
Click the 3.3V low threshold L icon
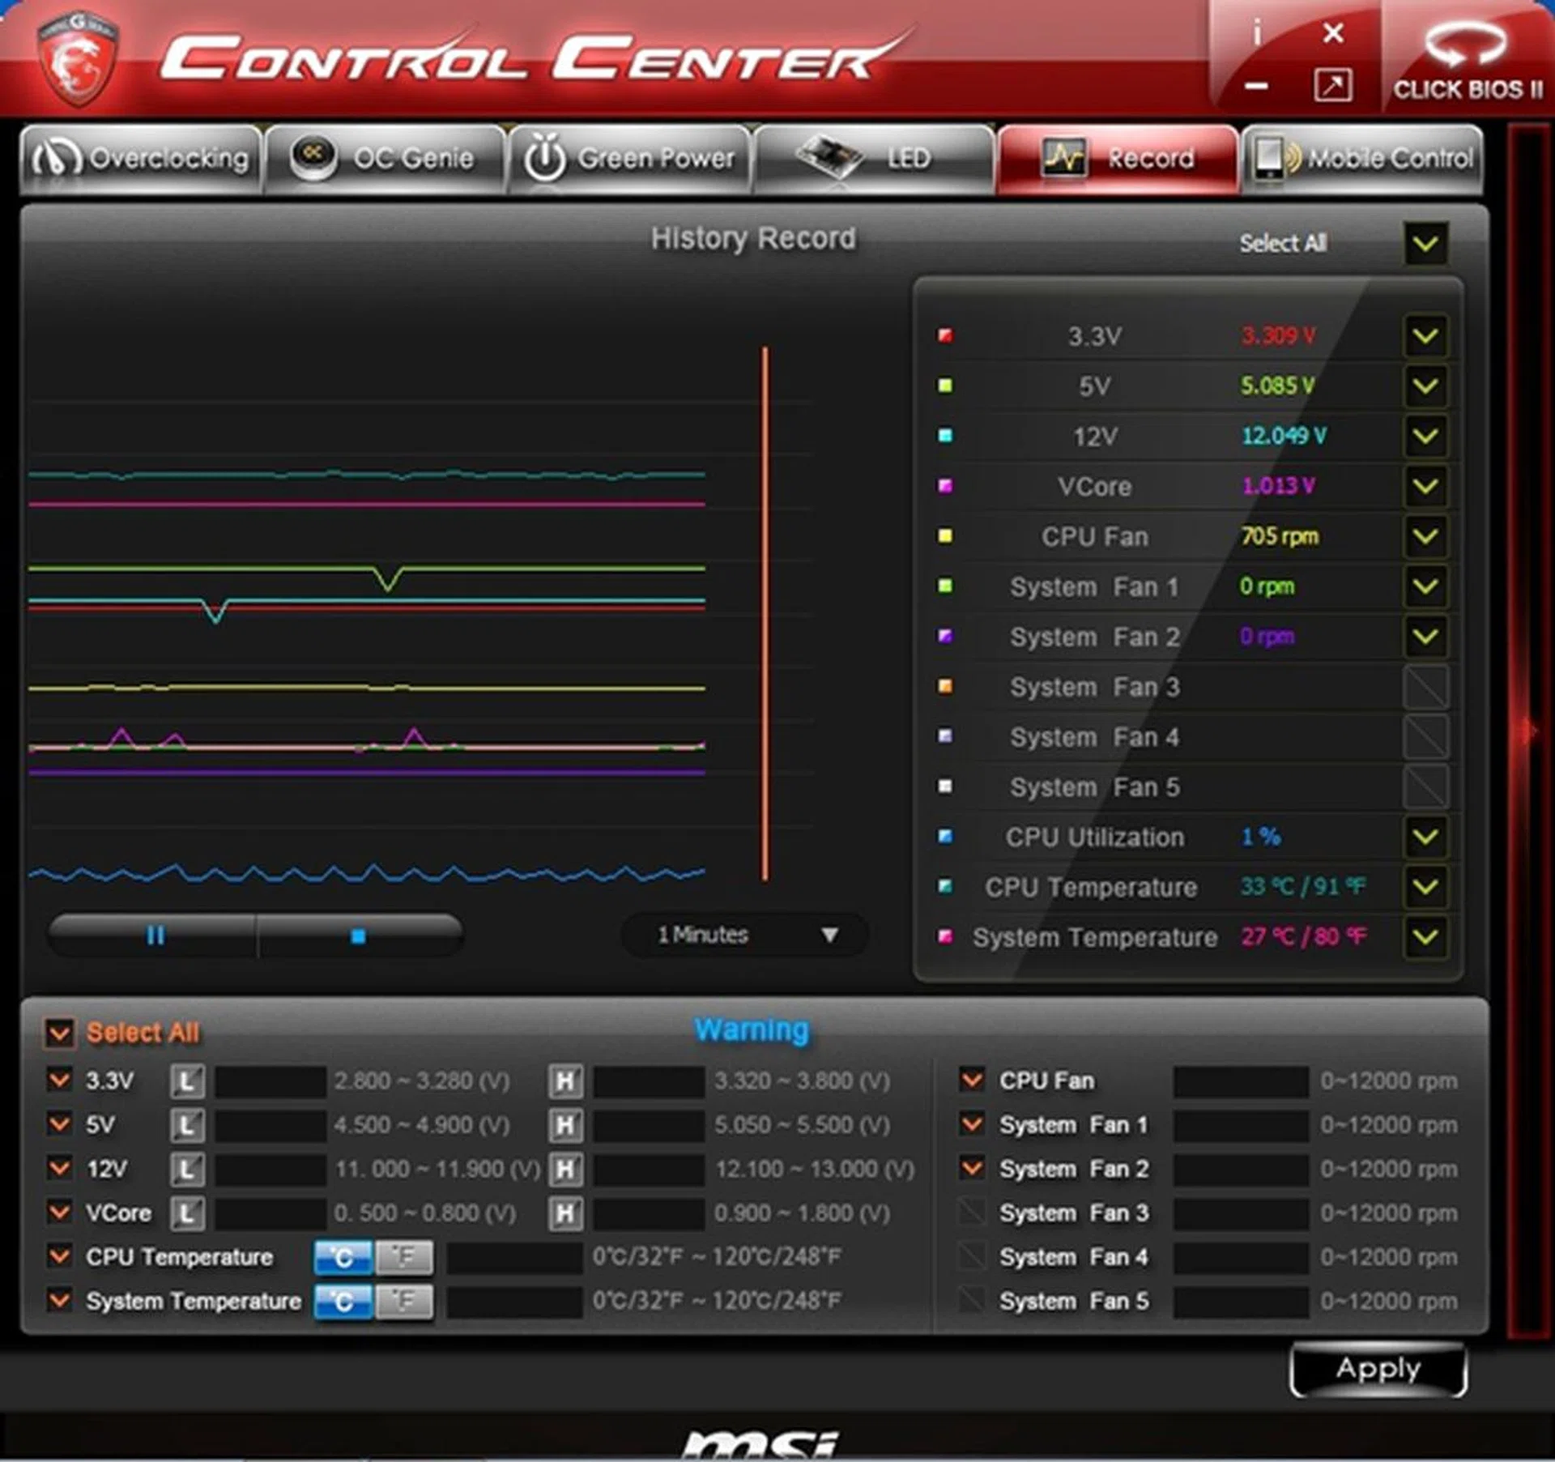pyautogui.click(x=187, y=1081)
